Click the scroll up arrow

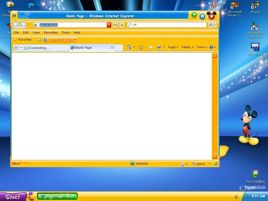point(215,56)
